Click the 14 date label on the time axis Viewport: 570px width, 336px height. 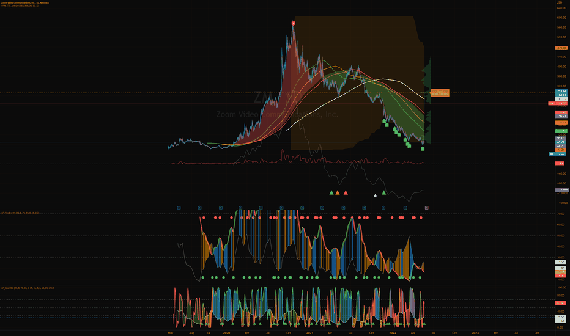209,333
